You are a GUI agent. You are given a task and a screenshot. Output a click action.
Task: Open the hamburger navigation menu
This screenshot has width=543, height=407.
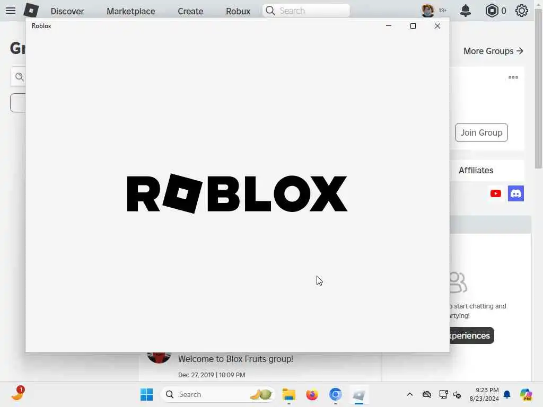(x=11, y=11)
